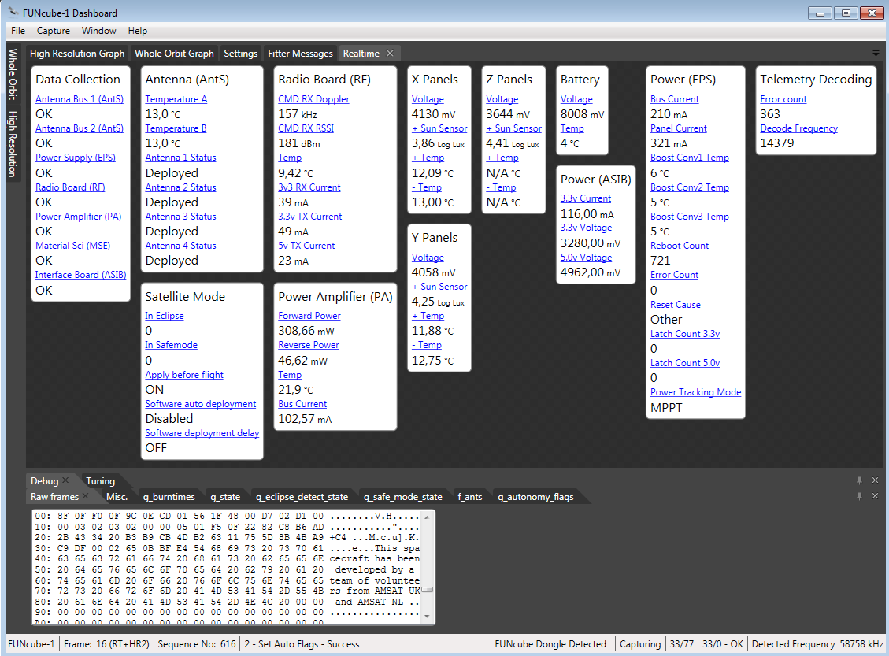889x656 pixels.
Task: Click the Decode Frequency link
Action: point(799,128)
